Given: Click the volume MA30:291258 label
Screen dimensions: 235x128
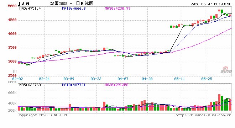Looking at the screenshot, I should click(x=116, y=85).
